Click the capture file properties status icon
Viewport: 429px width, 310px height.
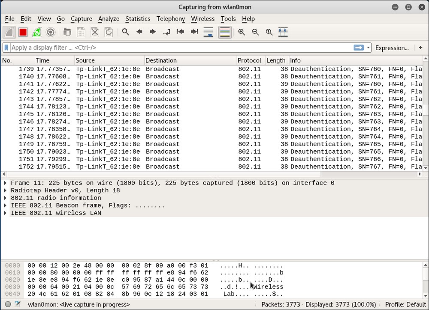(18, 304)
